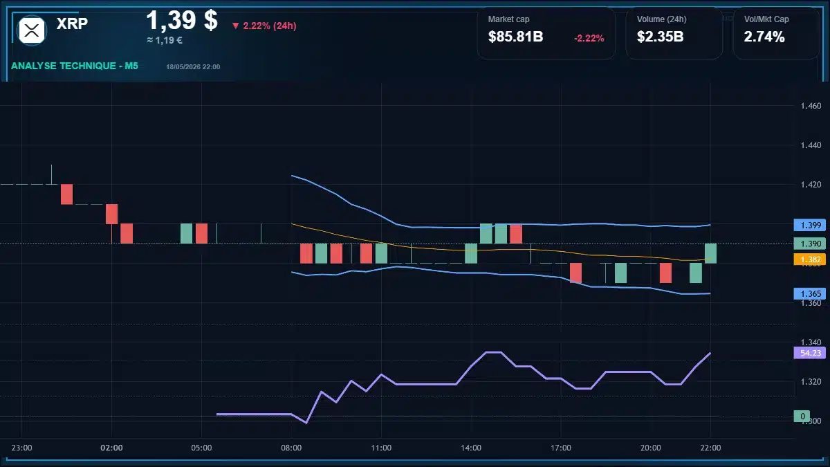This screenshot has width=830, height=467.
Task: Click the 17:00 time axis label
Action: [561, 448]
